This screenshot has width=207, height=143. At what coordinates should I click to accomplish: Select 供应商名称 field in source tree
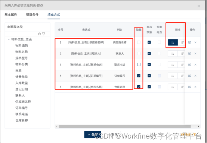click(23, 102)
